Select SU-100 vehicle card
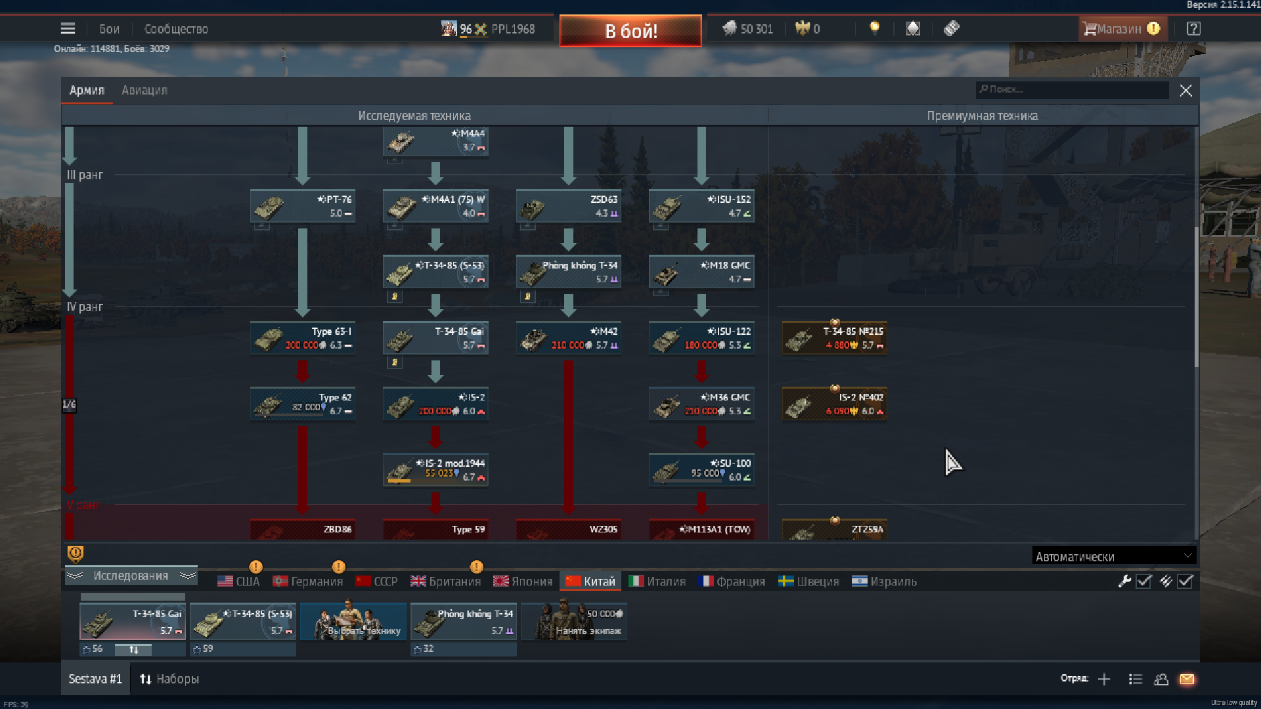 701,470
